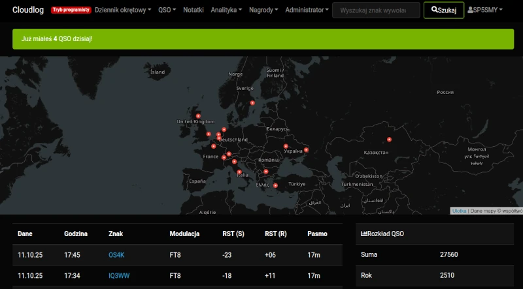Click the westernmost marker over Ukraine
Image resolution: width=523 pixels, height=289 pixels.
[286, 146]
